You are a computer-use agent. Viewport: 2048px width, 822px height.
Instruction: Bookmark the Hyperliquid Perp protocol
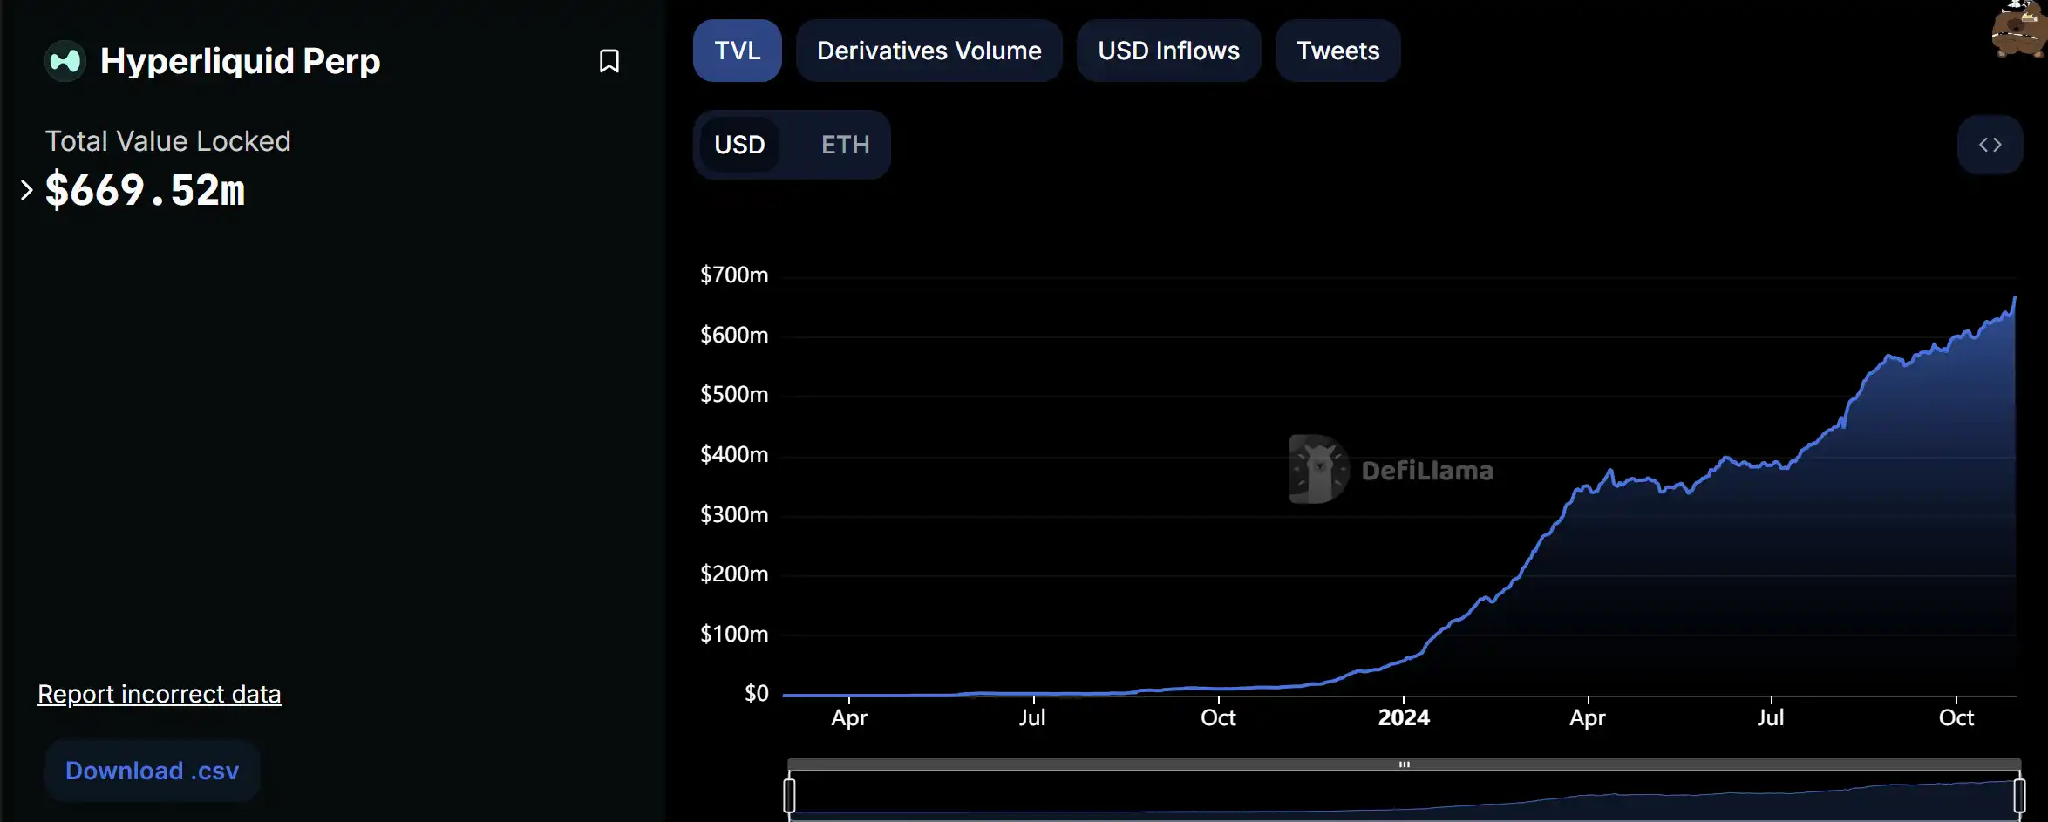pos(609,61)
